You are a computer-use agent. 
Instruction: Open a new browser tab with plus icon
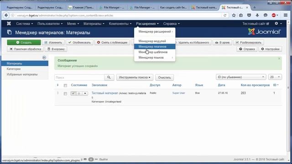(x=255, y=7)
